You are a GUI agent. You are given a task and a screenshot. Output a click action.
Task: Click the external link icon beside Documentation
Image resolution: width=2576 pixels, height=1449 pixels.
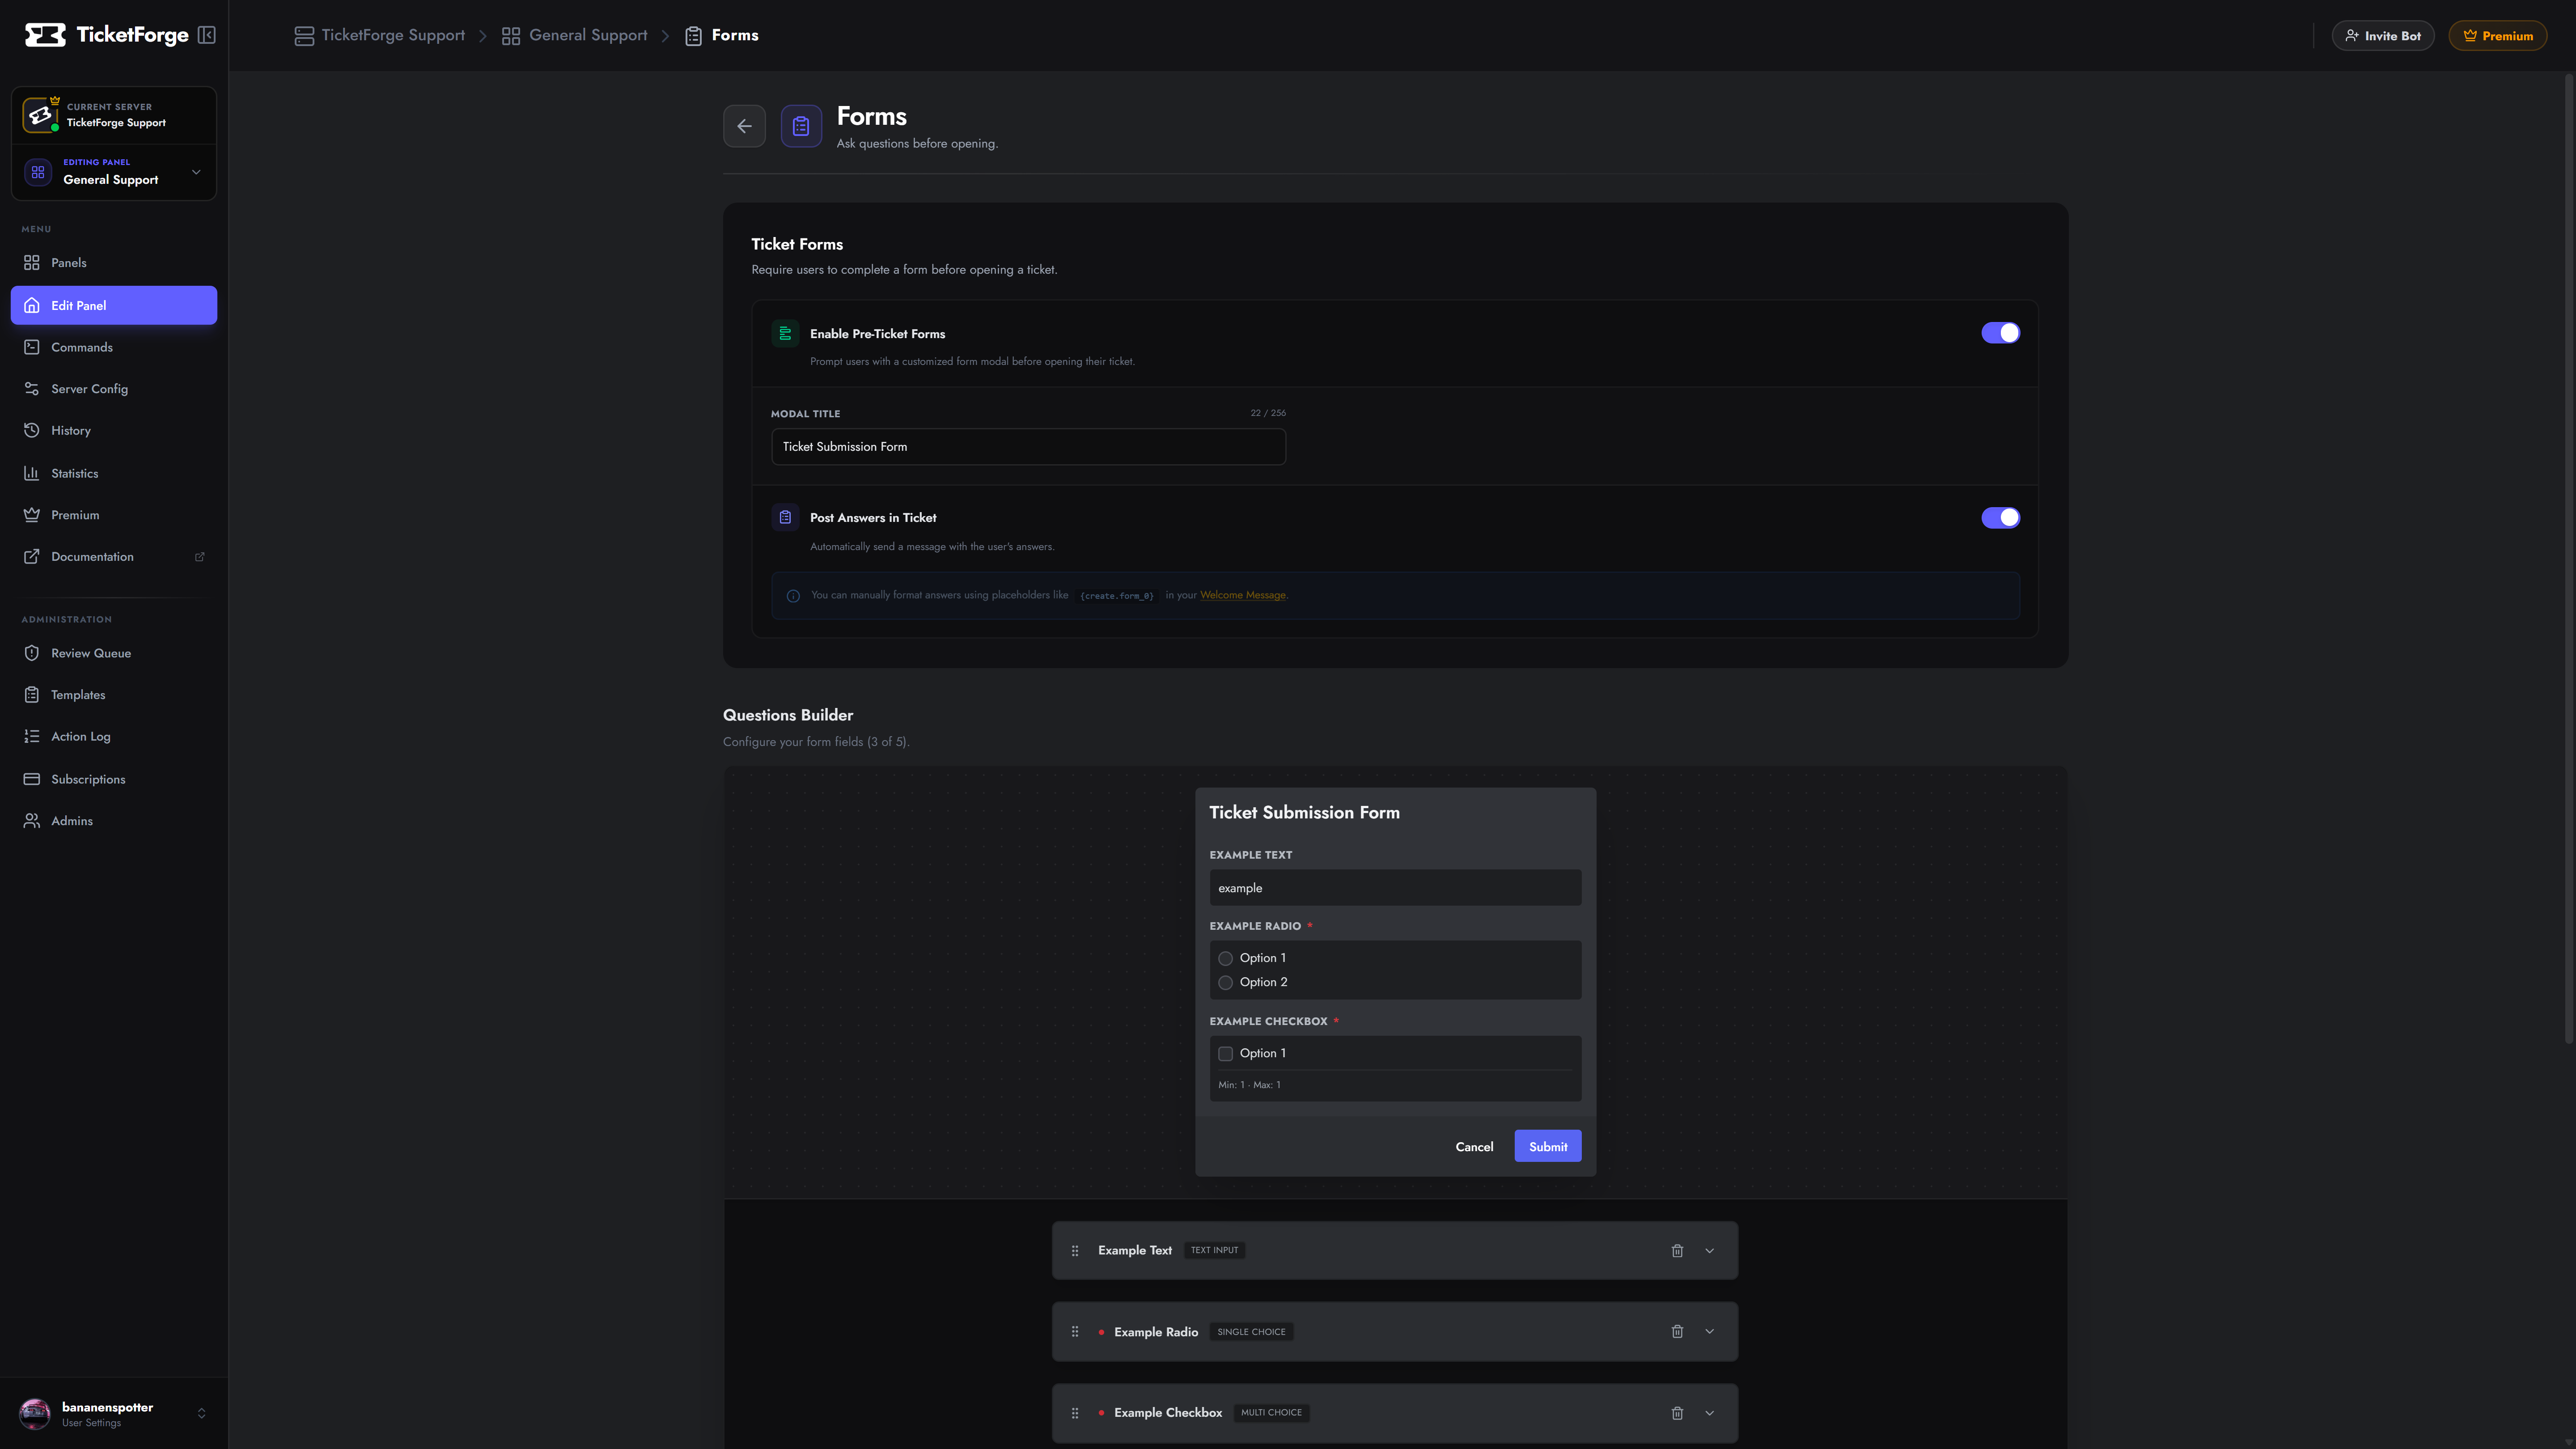(200, 557)
